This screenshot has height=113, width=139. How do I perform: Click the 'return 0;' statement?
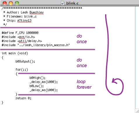point(23,98)
